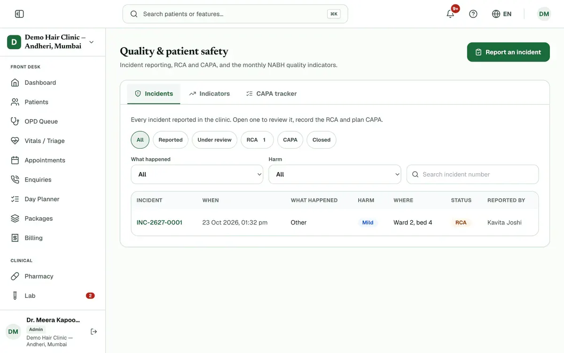This screenshot has width=564, height=353.
Task: Click the Other value in What happened column
Action: pyautogui.click(x=298, y=222)
